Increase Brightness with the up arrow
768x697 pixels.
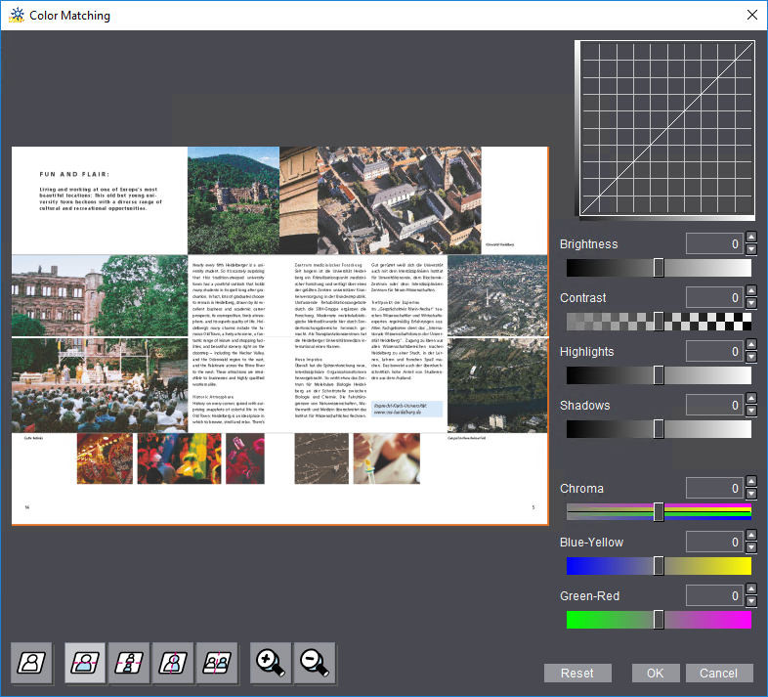tap(750, 238)
